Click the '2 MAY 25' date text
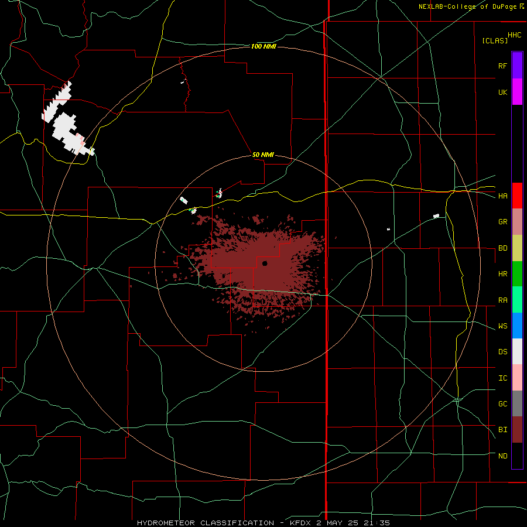Image resolution: width=527 pixels, height=527 pixels. [x=339, y=523]
